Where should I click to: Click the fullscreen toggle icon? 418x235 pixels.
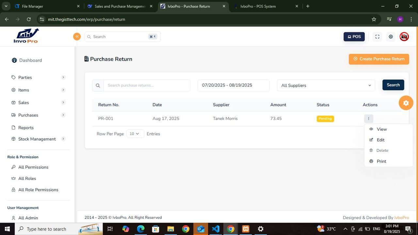(377, 37)
